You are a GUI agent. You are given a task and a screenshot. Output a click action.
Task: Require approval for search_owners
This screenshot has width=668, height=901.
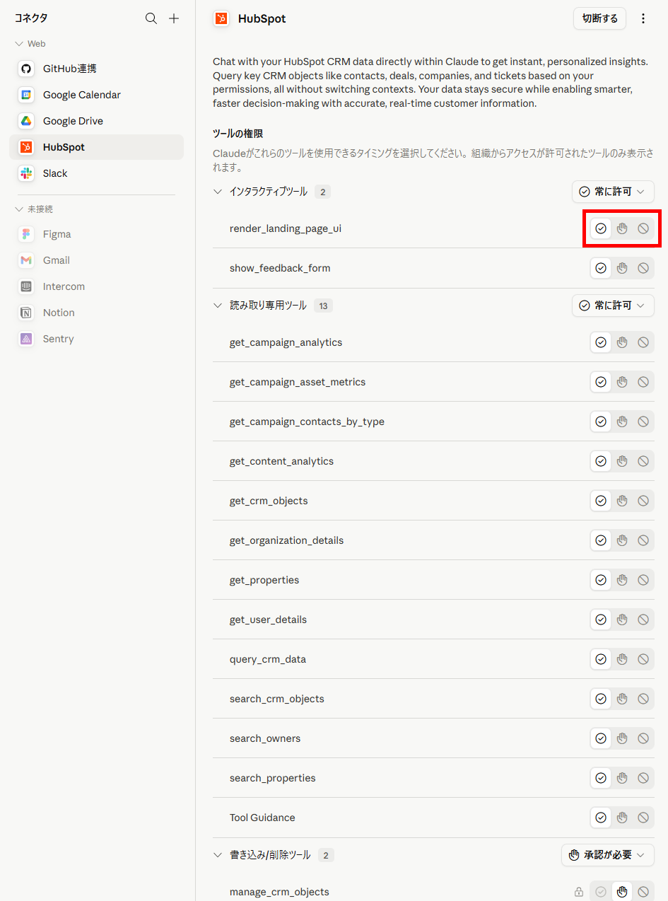click(622, 738)
